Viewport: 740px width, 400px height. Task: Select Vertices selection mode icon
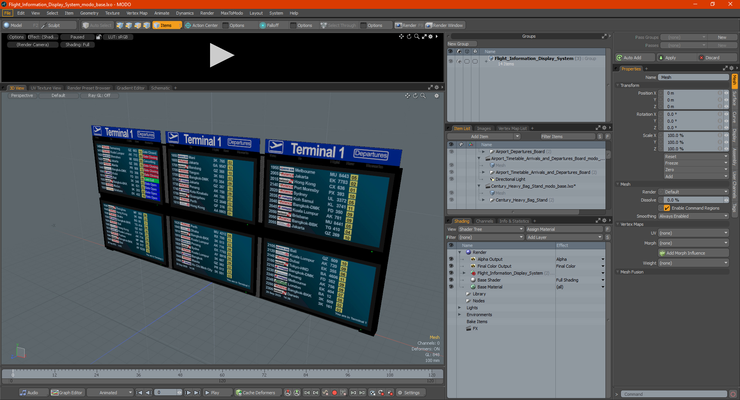pyautogui.click(x=120, y=25)
